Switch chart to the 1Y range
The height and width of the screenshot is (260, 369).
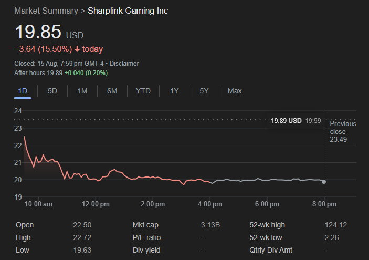(174, 91)
